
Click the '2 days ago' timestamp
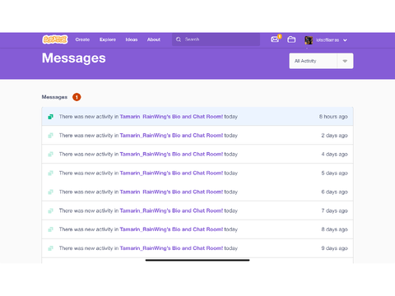[x=334, y=136]
